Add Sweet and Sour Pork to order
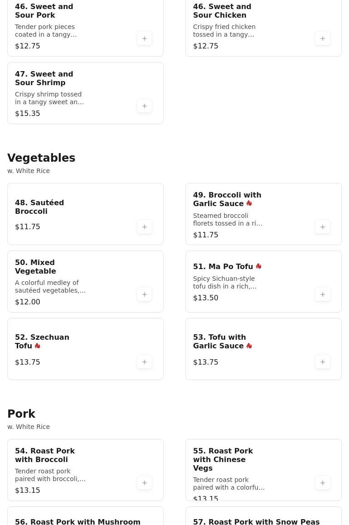Screen dimensions: 349x525 [145, 39]
